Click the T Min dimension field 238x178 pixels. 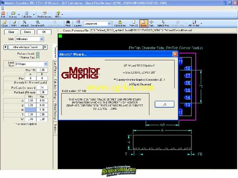tap(31, 114)
